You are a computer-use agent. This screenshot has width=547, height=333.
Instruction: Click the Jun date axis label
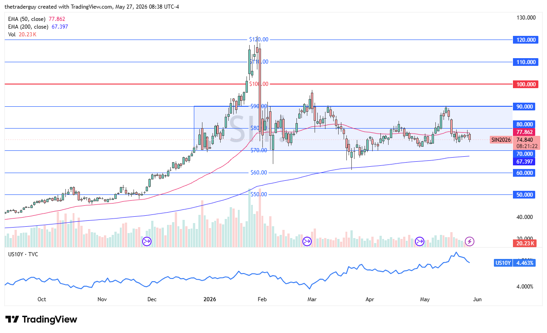tap(478, 299)
